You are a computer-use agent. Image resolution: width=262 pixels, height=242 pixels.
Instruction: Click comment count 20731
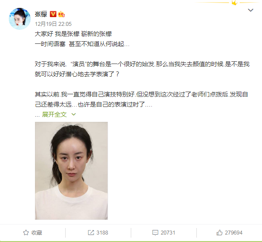click(168, 233)
